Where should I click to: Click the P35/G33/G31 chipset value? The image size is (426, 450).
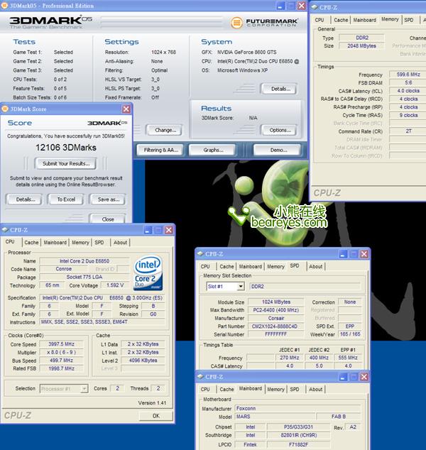coord(298,427)
